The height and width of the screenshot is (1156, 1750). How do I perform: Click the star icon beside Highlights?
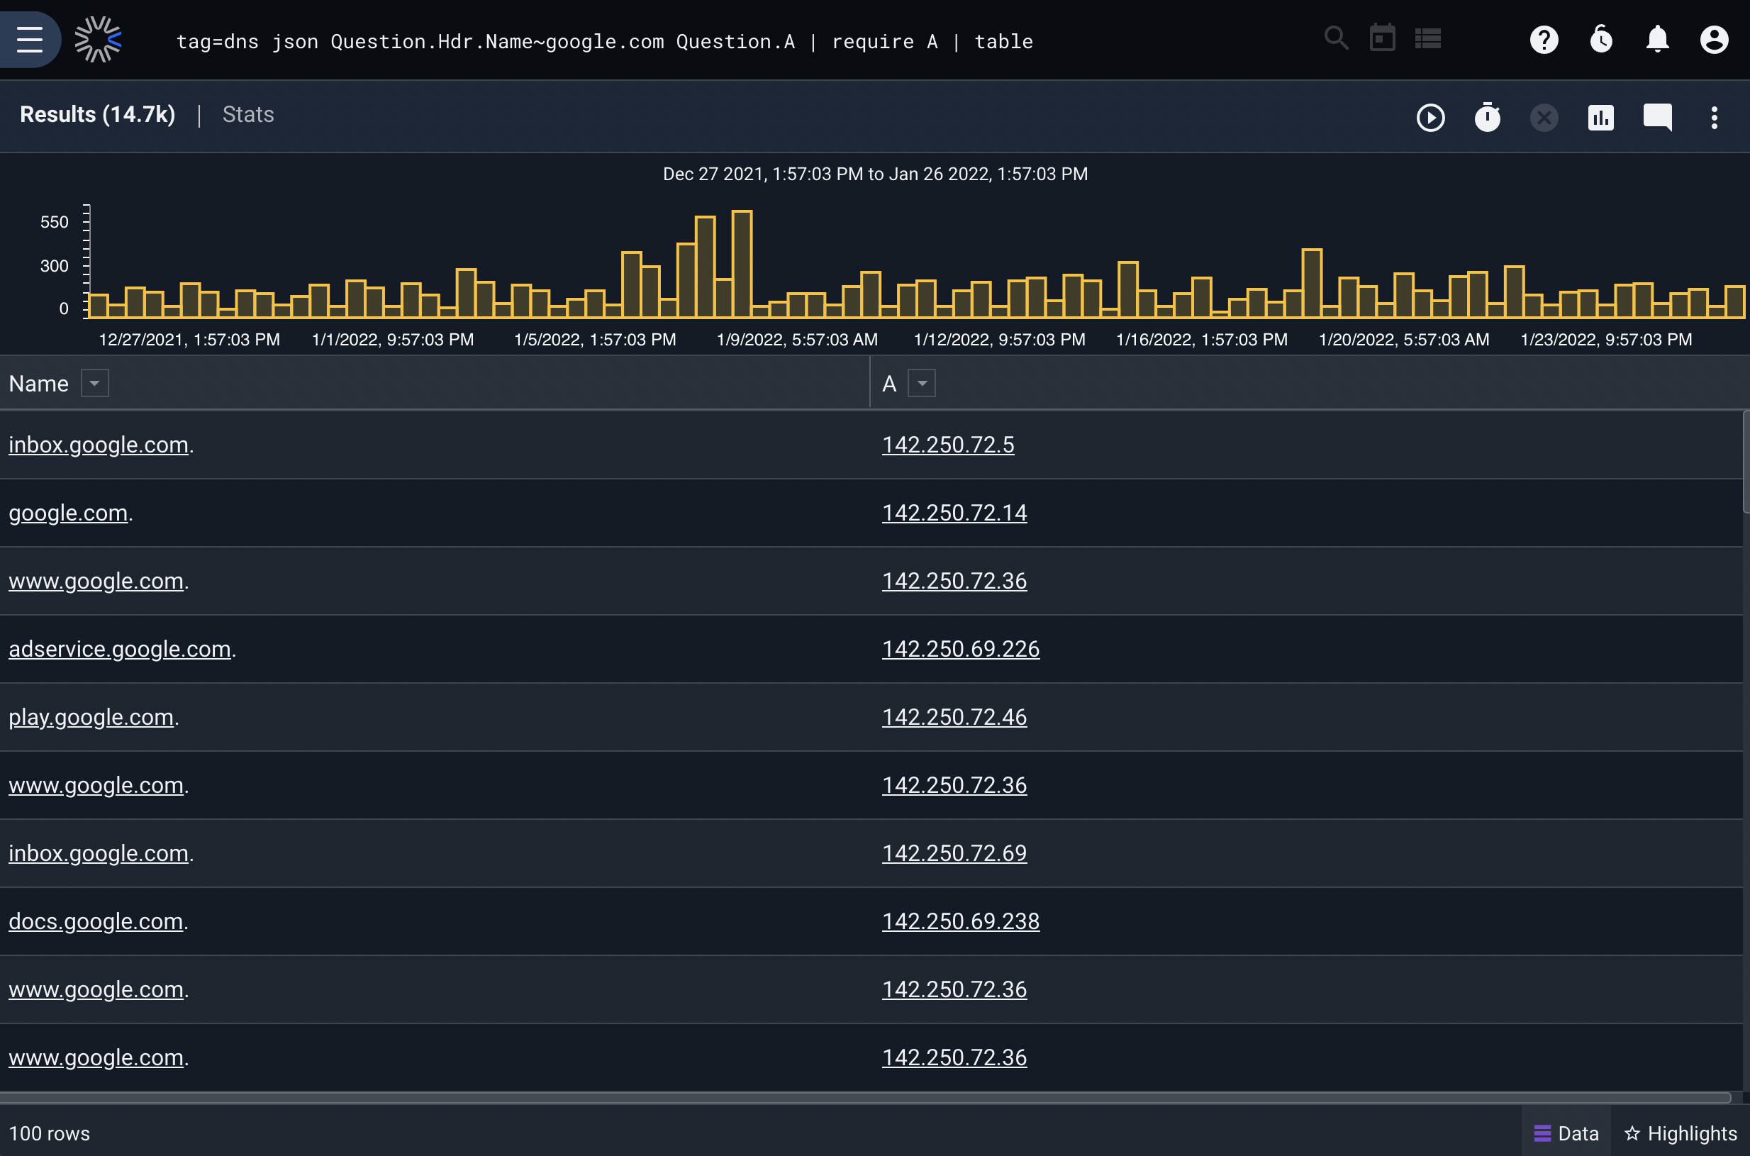tap(1632, 1133)
